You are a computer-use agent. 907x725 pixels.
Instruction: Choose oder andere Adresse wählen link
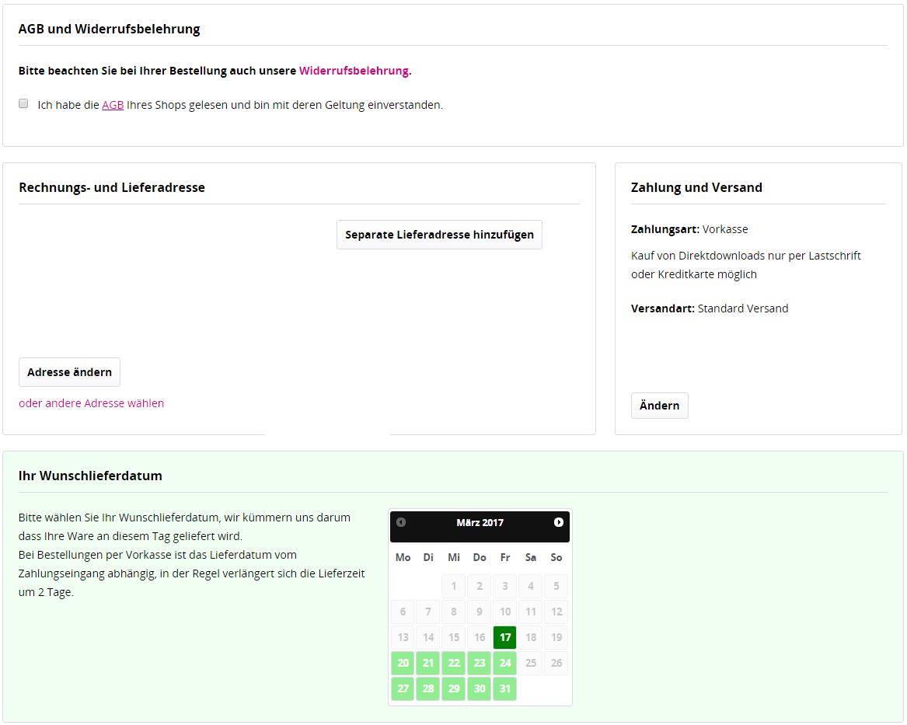tap(91, 403)
